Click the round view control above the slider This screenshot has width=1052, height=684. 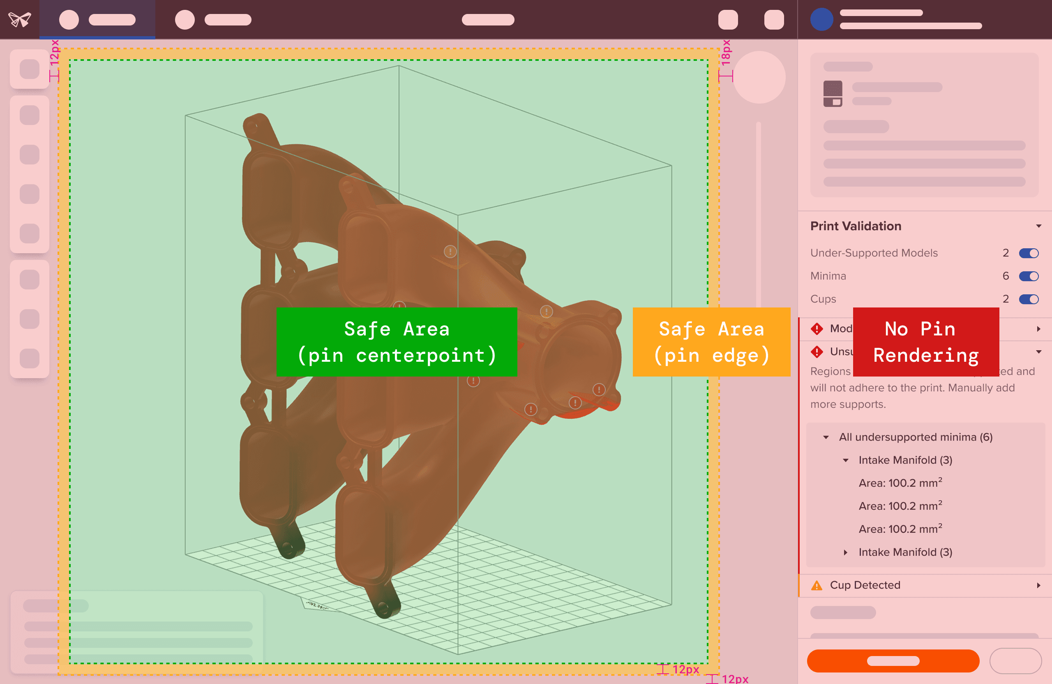[759, 77]
